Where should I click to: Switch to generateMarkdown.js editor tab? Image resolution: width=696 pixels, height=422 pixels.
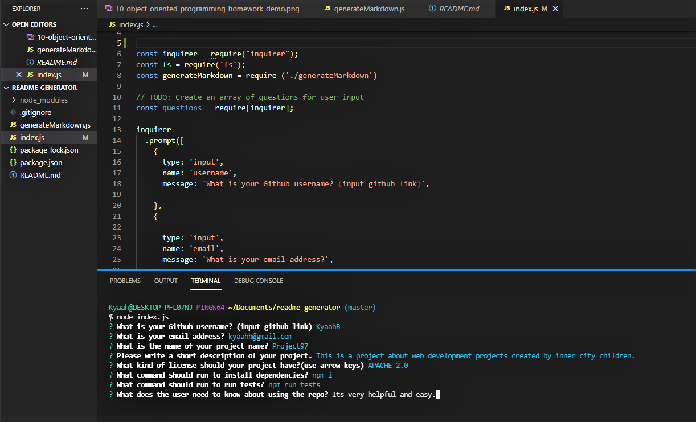tap(369, 9)
